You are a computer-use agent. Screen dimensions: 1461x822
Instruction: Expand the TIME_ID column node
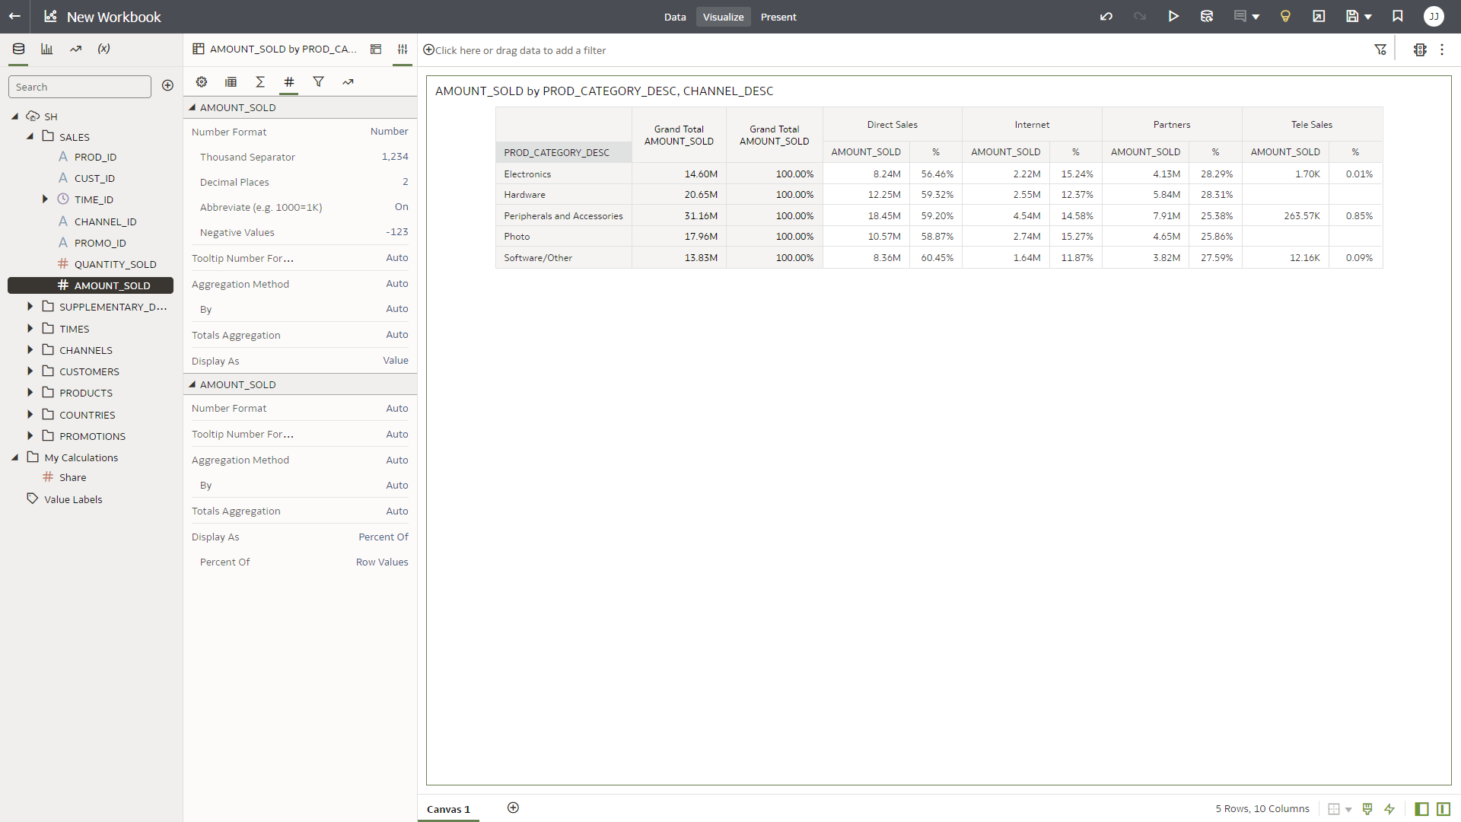pos(45,199)
